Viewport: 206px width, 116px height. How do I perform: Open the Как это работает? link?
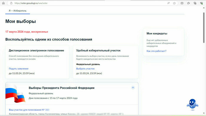coord(156,51)
